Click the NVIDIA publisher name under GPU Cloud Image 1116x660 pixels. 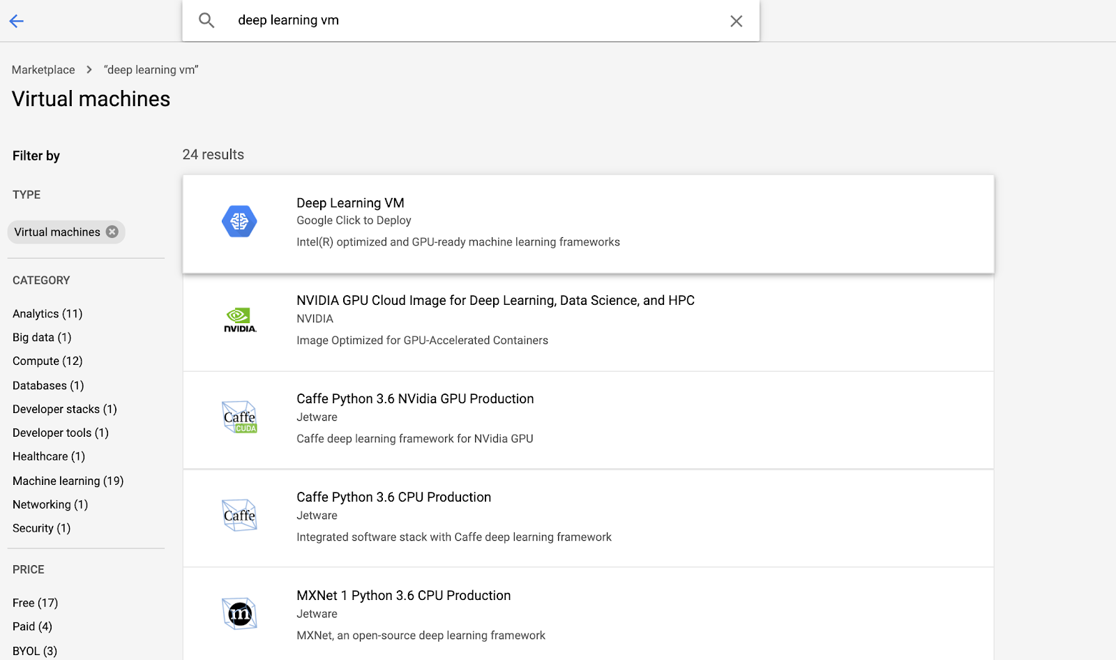(x=315, y=319)
